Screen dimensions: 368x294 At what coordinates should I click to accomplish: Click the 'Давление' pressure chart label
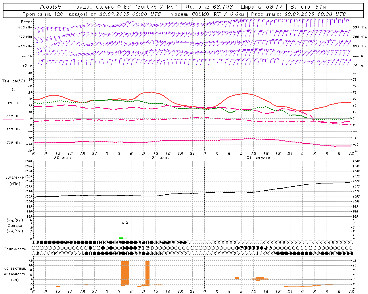pyautogui.click(x=15, y=177)
